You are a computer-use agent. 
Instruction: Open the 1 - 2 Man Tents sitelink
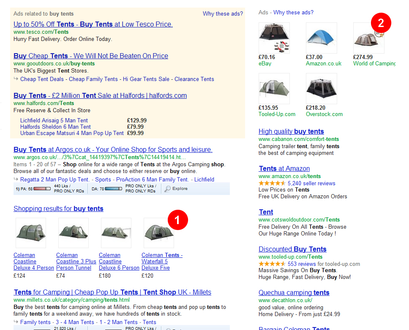tap(118, 322)
